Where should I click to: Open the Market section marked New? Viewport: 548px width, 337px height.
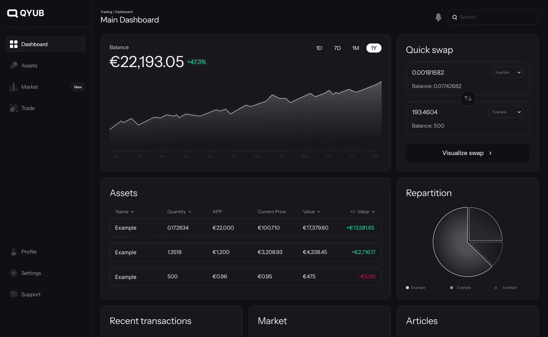[x=29, y=87]
